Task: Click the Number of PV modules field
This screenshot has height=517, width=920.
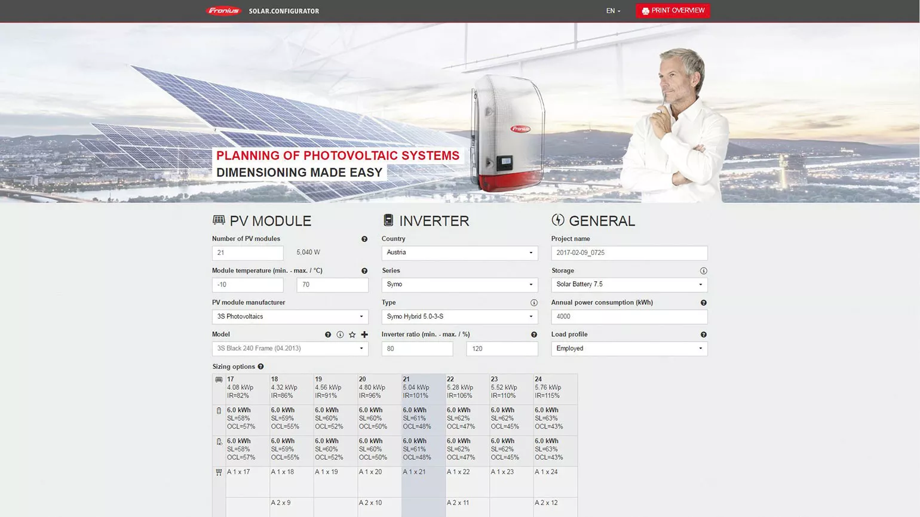Action: click(248, 253)
